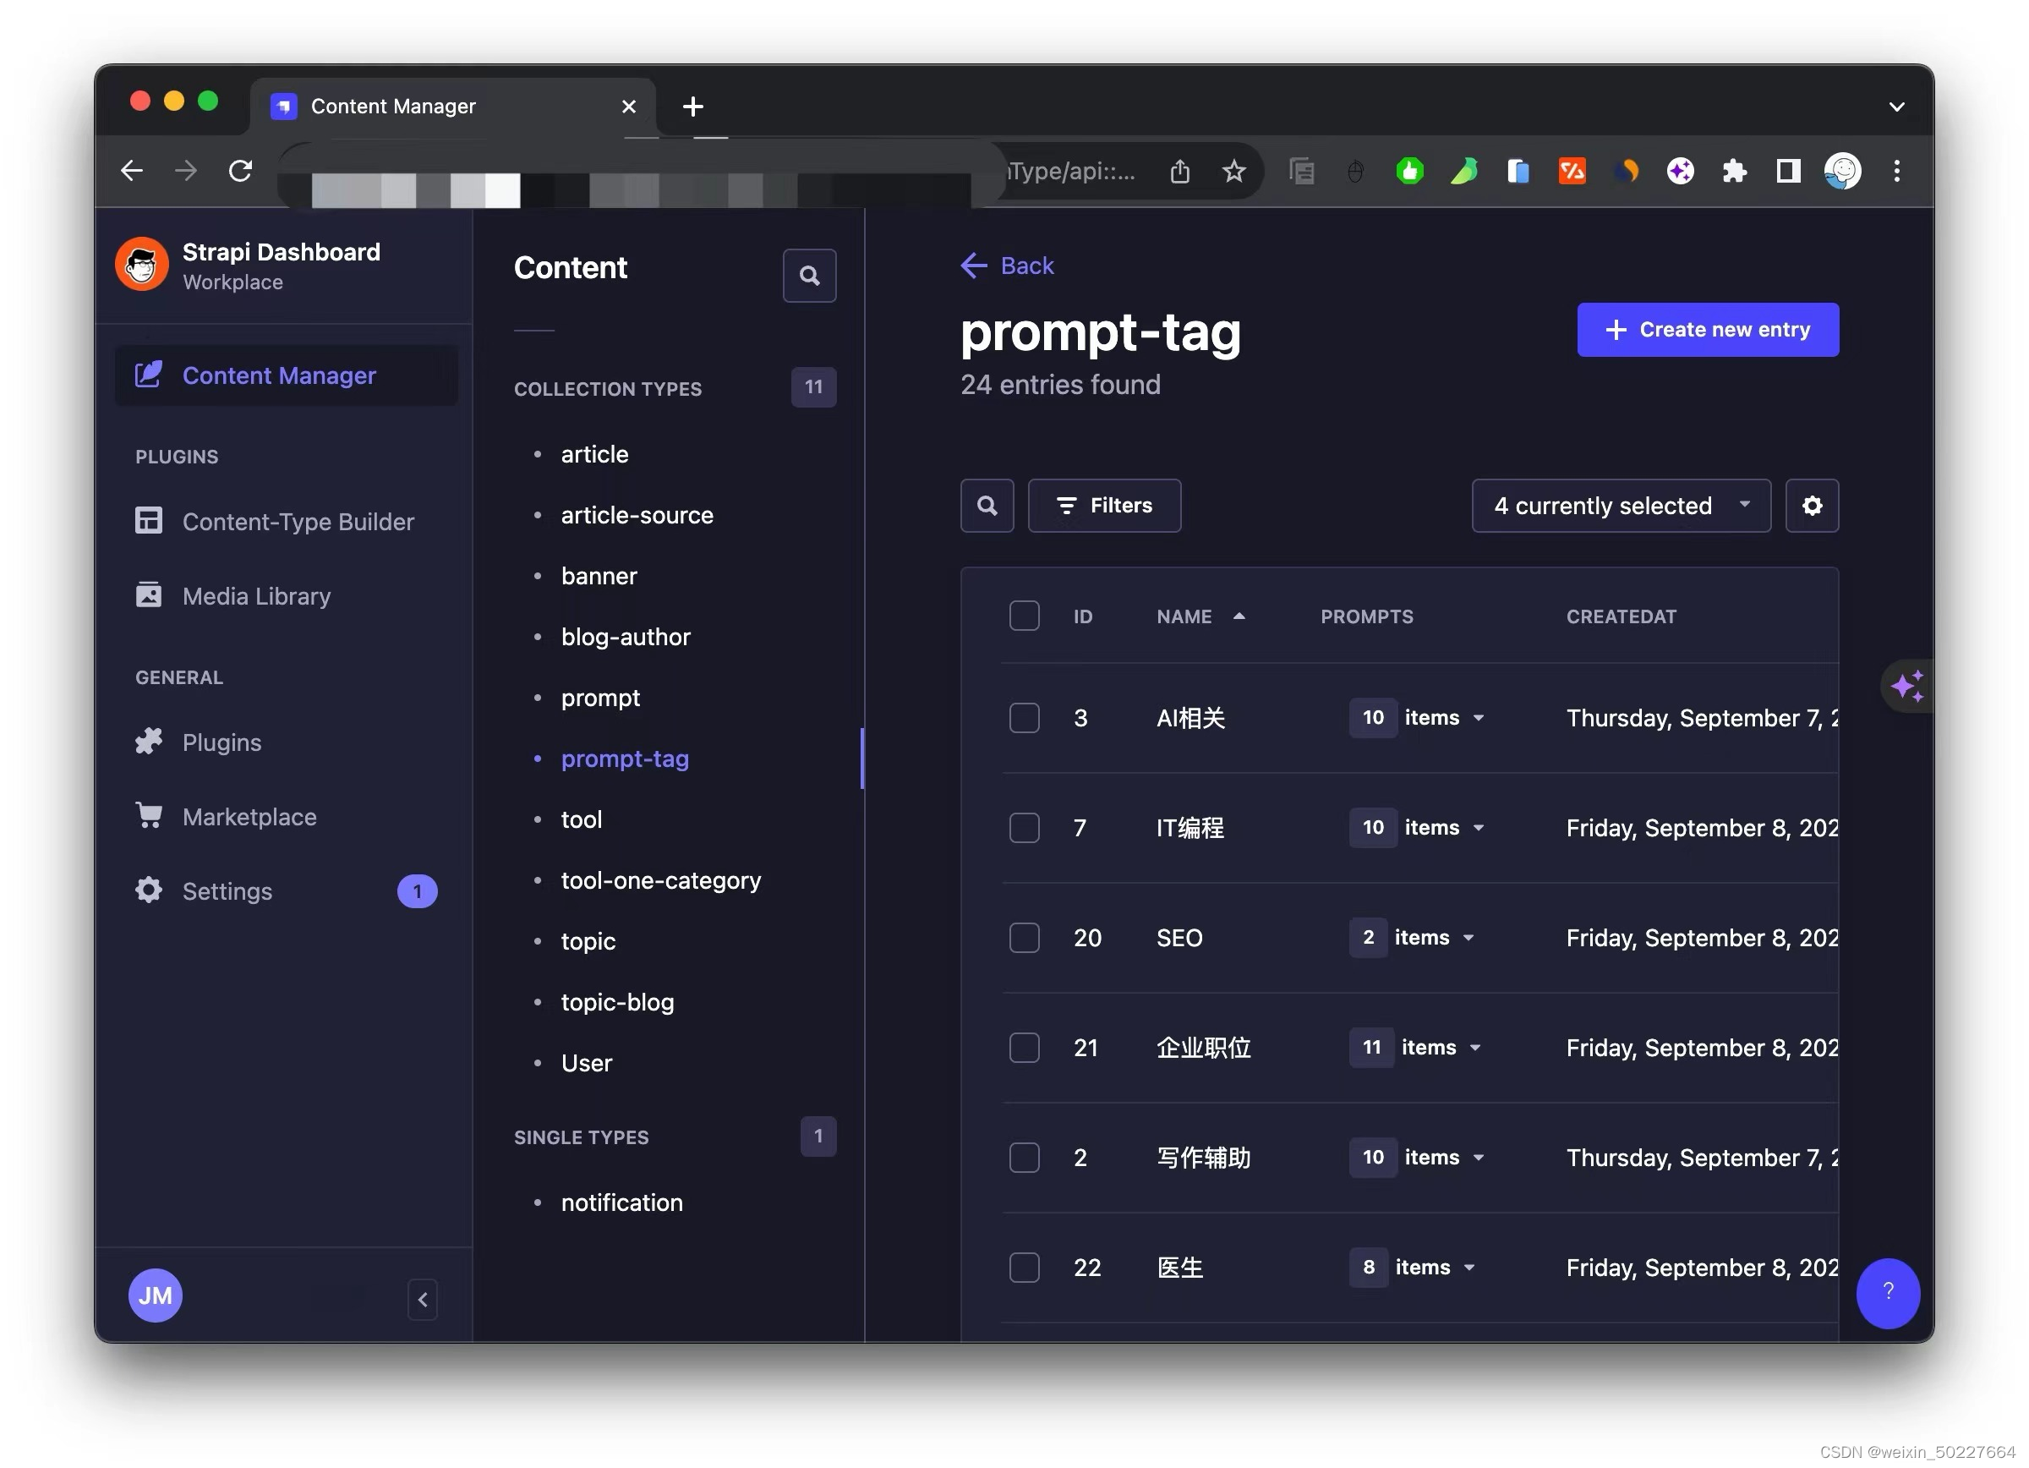Select tool-one-category in collection list
This screenshot has height=1468, width=2029.
[x=660, y=880]
